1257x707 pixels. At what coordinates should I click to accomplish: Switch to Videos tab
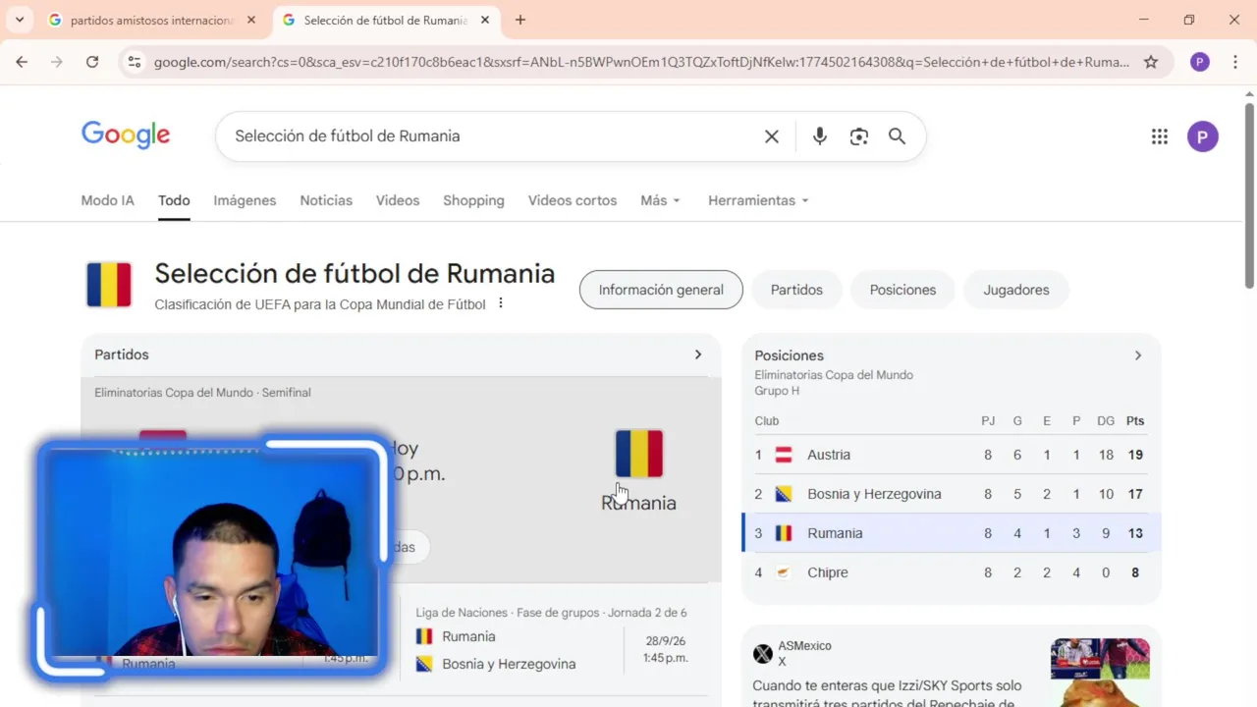pyautogui.click(x=398, y=200)
